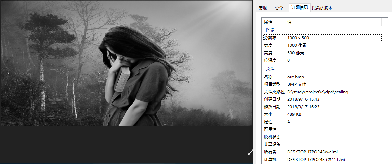The height and width of the screenshot is (164, 392).
Task: Click the size value 489 KB
Action: 294,114
